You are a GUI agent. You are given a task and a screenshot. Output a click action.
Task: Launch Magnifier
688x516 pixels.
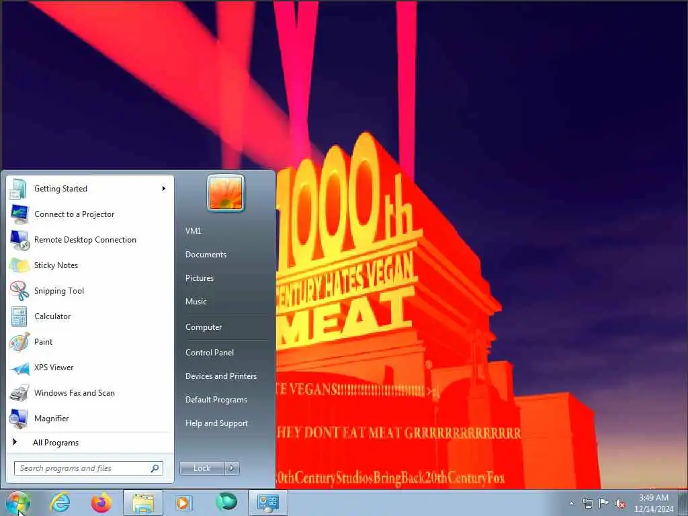point(90,418)
